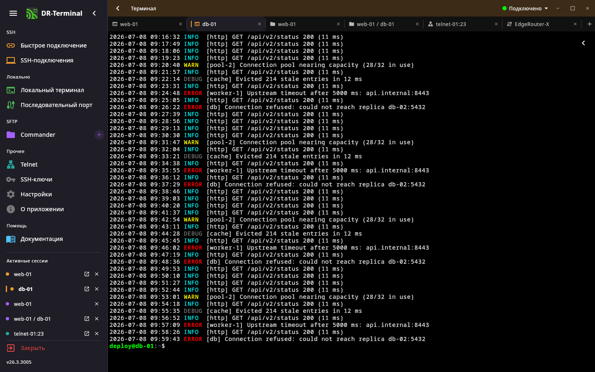
Task: Close EdgeRouter-X tab
Action: [575, 24]
